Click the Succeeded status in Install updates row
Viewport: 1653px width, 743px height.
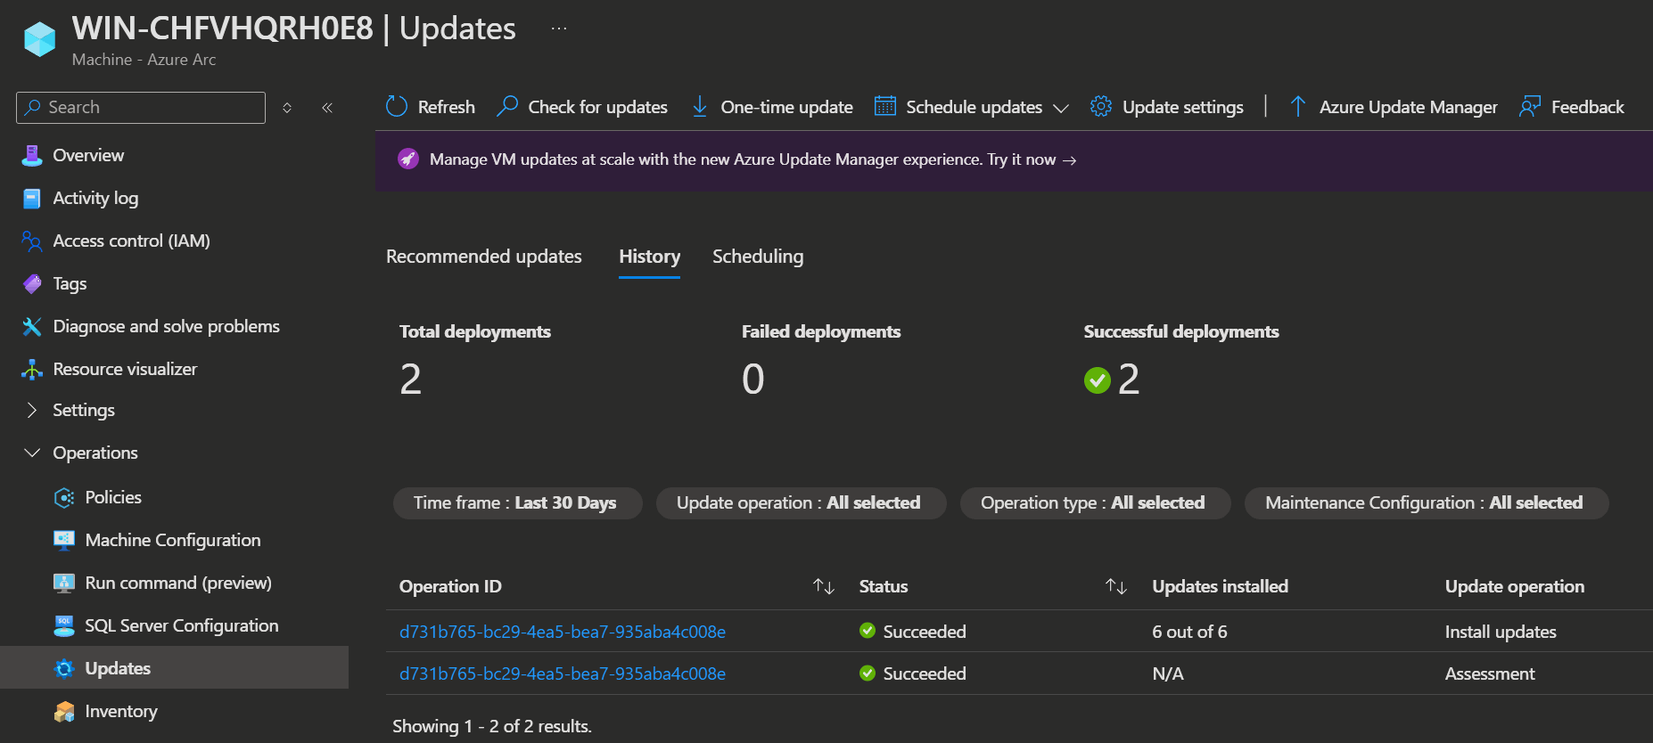913,632
